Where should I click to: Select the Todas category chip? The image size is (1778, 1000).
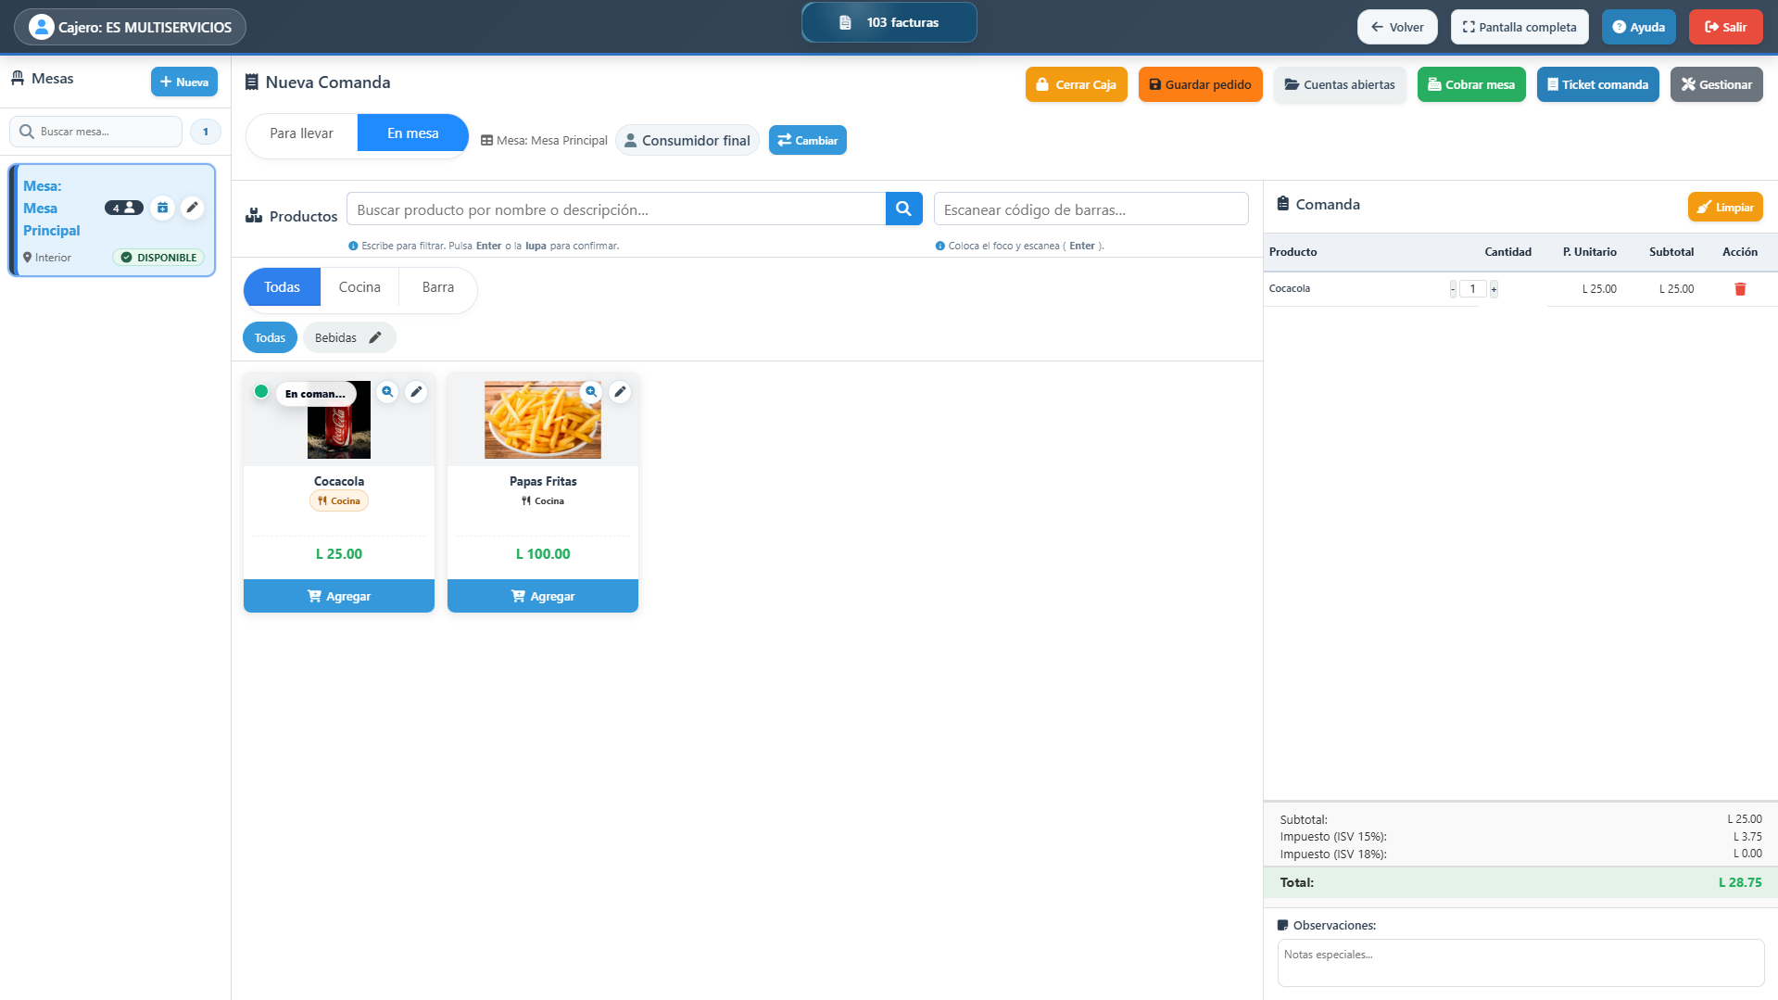click(x=270, y=337)
